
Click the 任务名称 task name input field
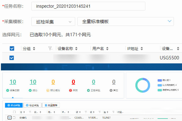pyautogui.click(x=88, y=6)
